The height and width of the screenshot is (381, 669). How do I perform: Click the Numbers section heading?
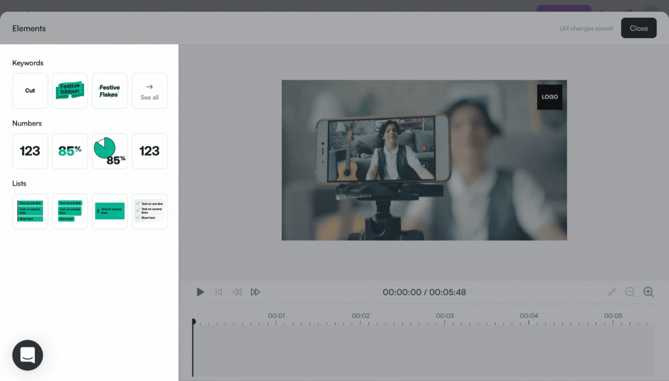click(x=27, y=123)
